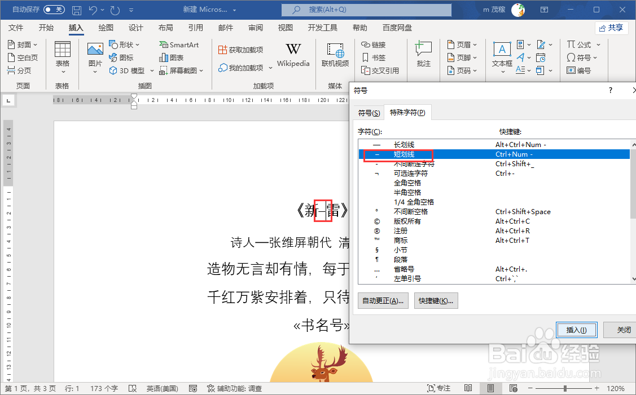Image resolution: width=636 pixels, height=395 pixels.
Task: Select 省略号 ellipsis row
Action: coord(494,269)
